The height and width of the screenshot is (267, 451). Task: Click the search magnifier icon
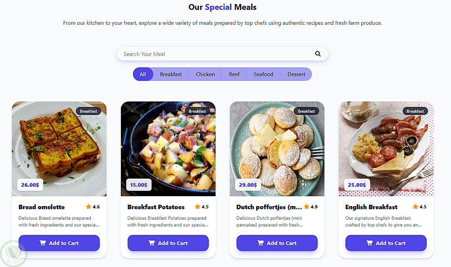(x=318, y=54)
